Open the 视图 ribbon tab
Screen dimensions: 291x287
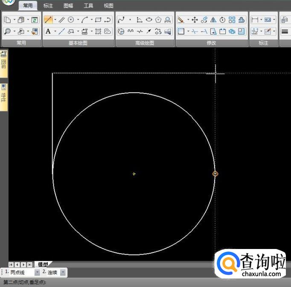[109, 6]
